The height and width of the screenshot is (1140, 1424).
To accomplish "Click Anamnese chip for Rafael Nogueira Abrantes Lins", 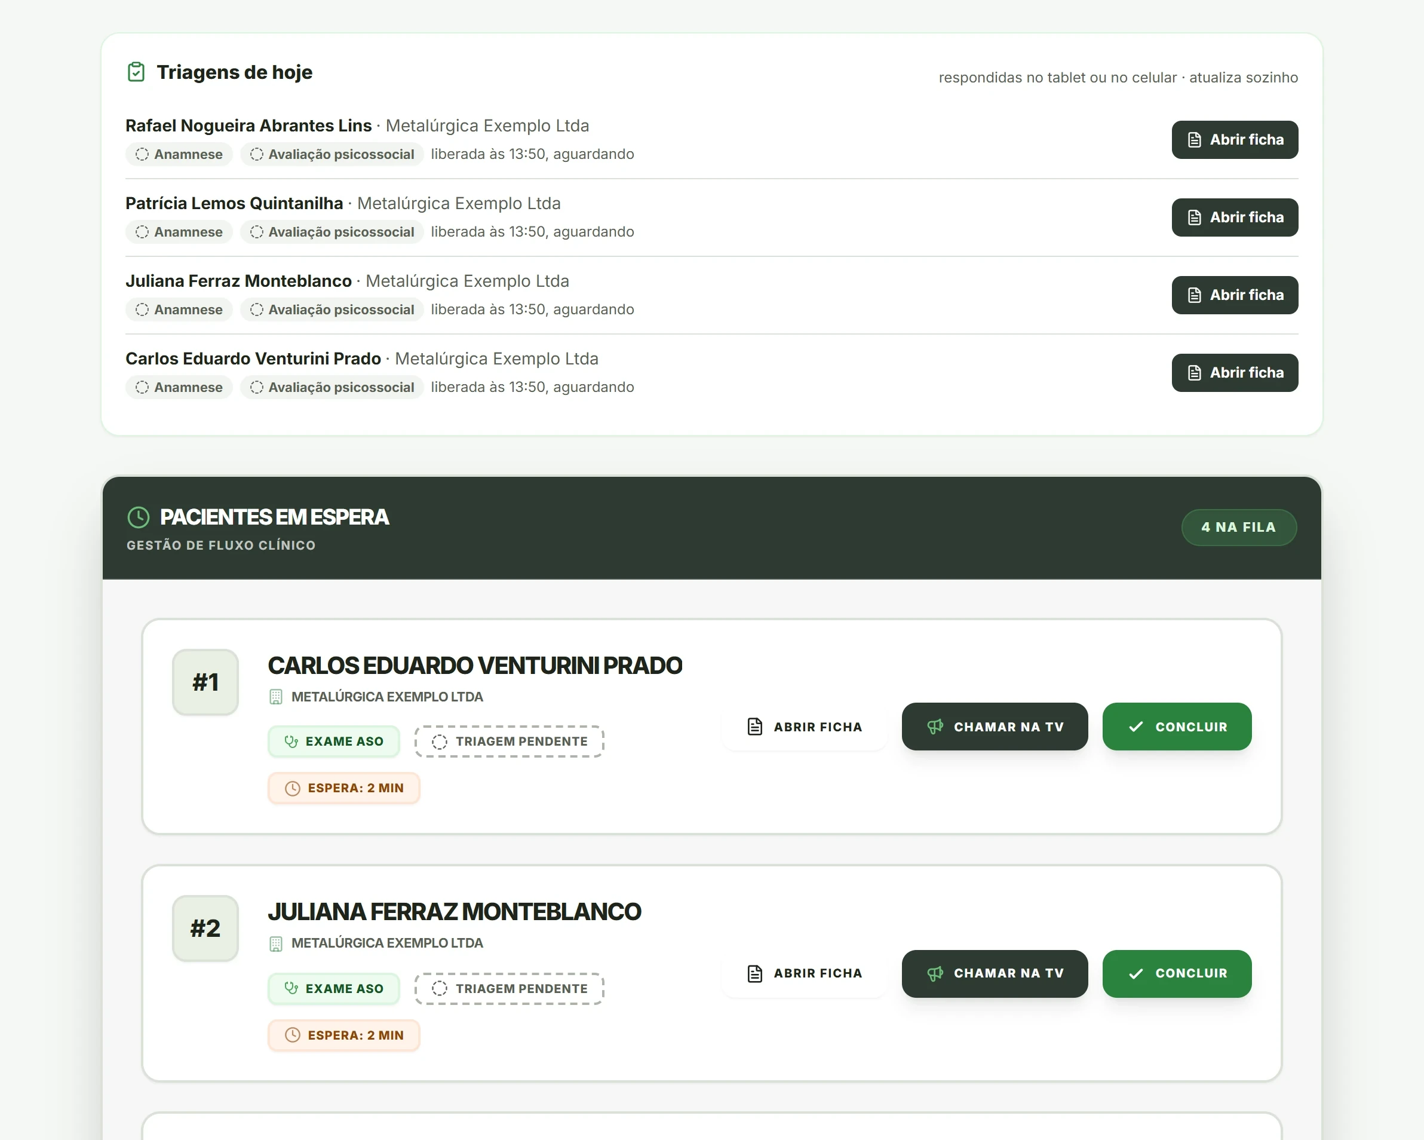I will pos(179,154).
